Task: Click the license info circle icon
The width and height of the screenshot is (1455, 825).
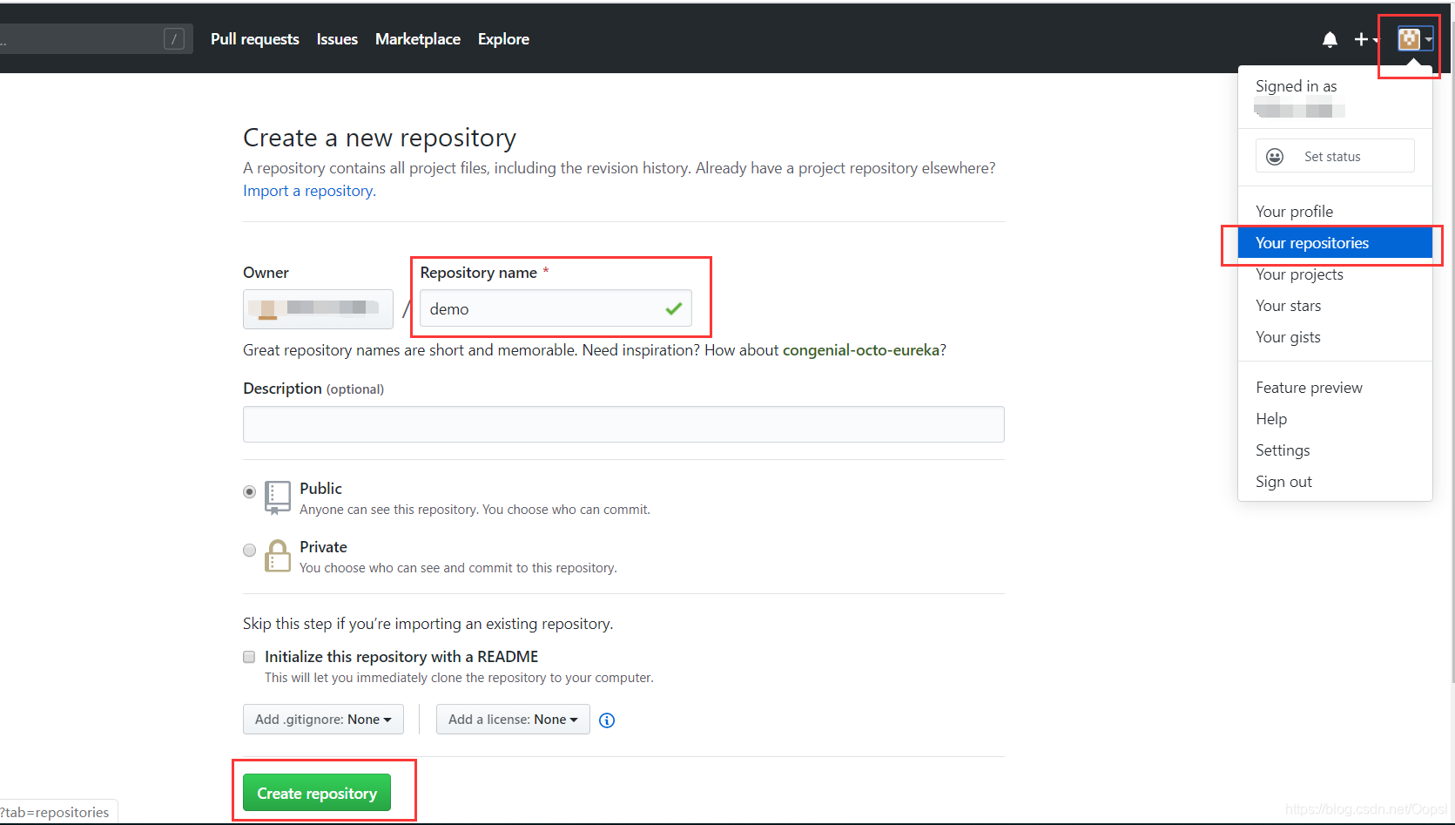Action: coord(607,720)
